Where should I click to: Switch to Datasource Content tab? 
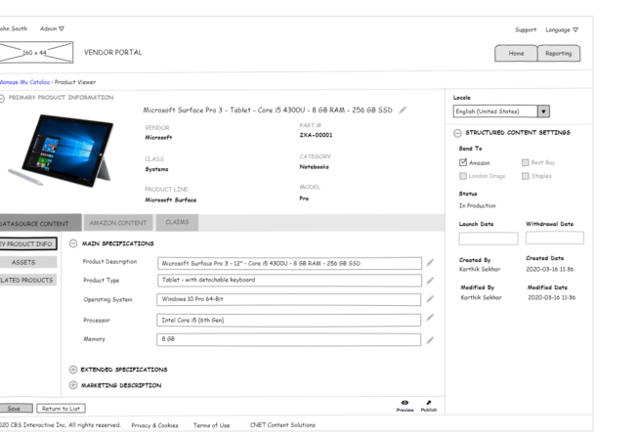40,223
